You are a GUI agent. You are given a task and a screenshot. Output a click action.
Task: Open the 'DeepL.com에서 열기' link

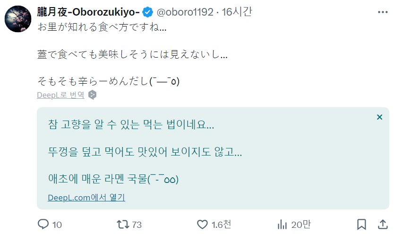[86, 198]
